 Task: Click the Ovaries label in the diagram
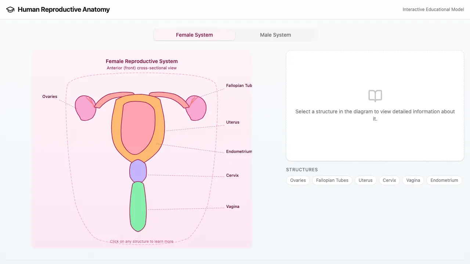pos(50,96)
